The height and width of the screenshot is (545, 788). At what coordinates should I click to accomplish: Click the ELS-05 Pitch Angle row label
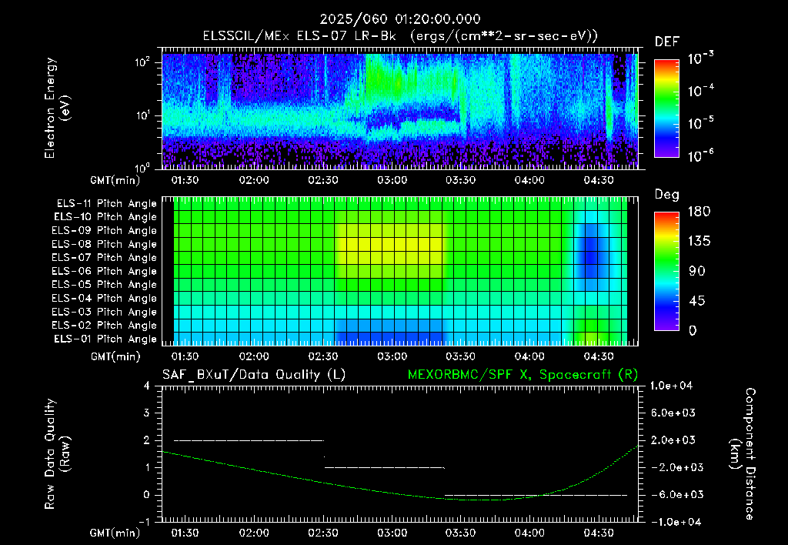pyautogui.click(x=104, y=285)
